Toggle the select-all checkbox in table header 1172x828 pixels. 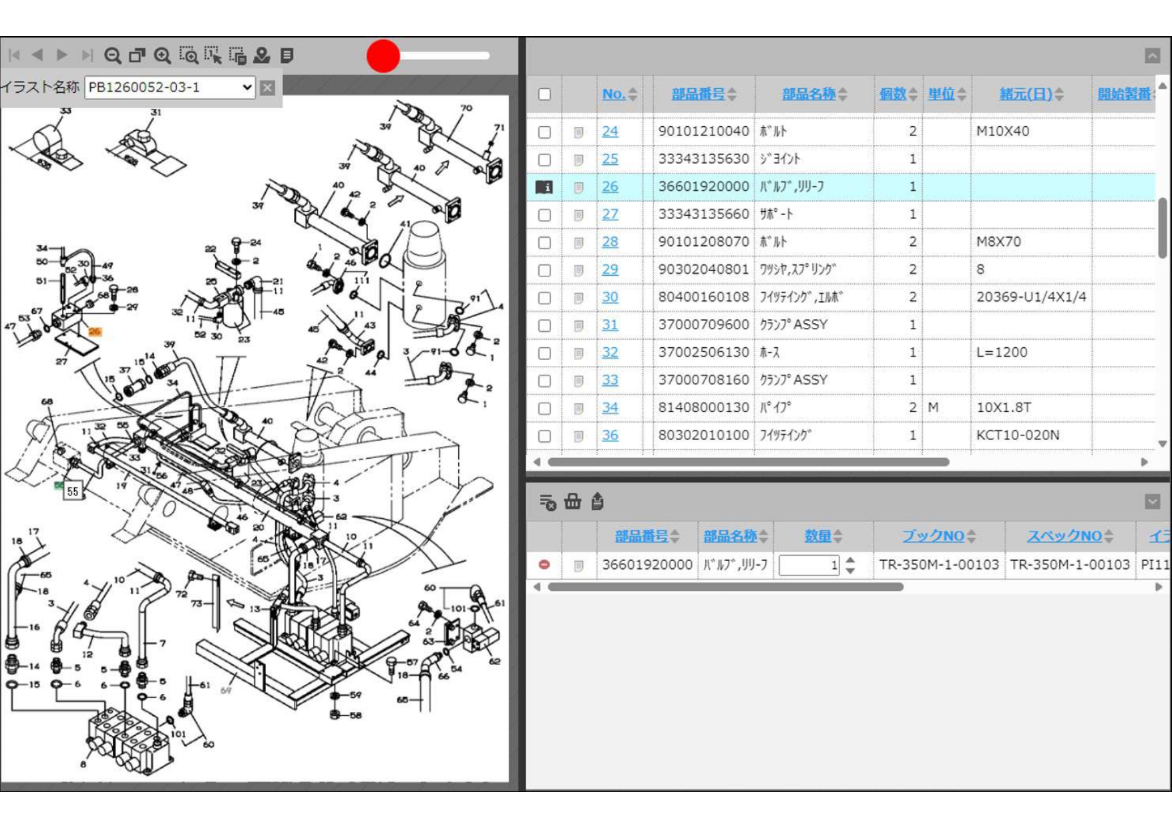[544, 94]
